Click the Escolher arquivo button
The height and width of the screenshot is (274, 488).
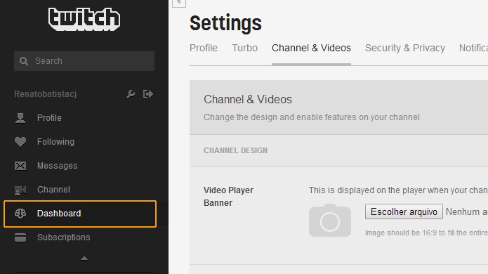click(404, 211)
